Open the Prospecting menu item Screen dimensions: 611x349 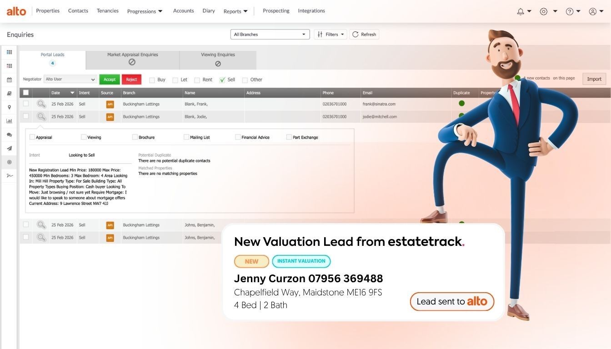click(276, 10)
